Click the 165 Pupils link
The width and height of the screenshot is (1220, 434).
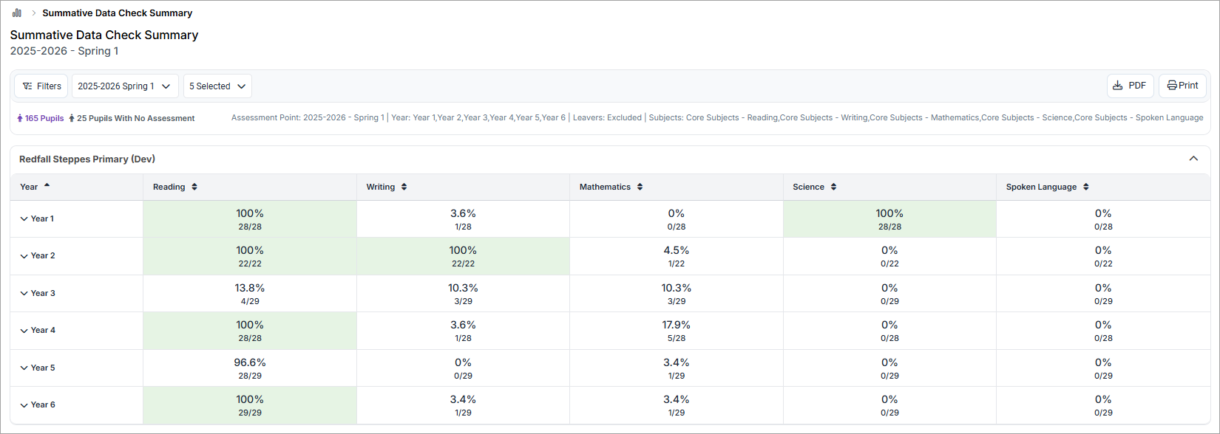coord(41,118)
